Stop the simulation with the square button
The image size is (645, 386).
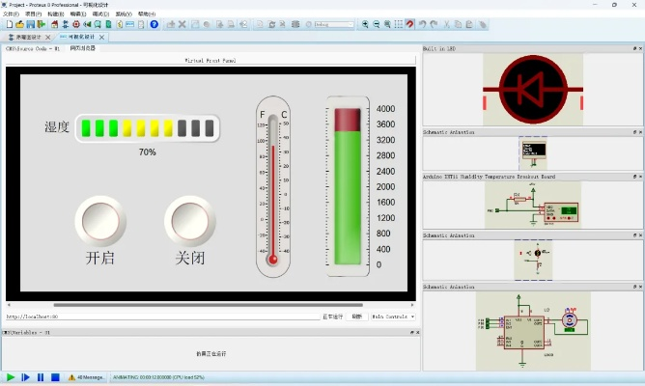pos(55,377)
